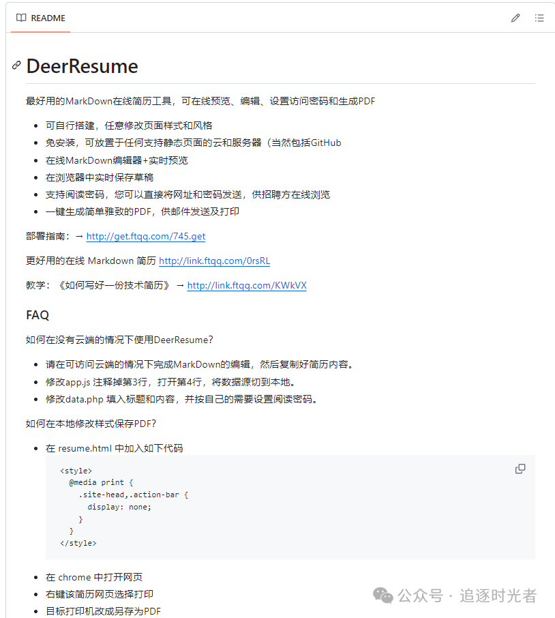
Task: Click the README book icon
Action: [21, 18]
